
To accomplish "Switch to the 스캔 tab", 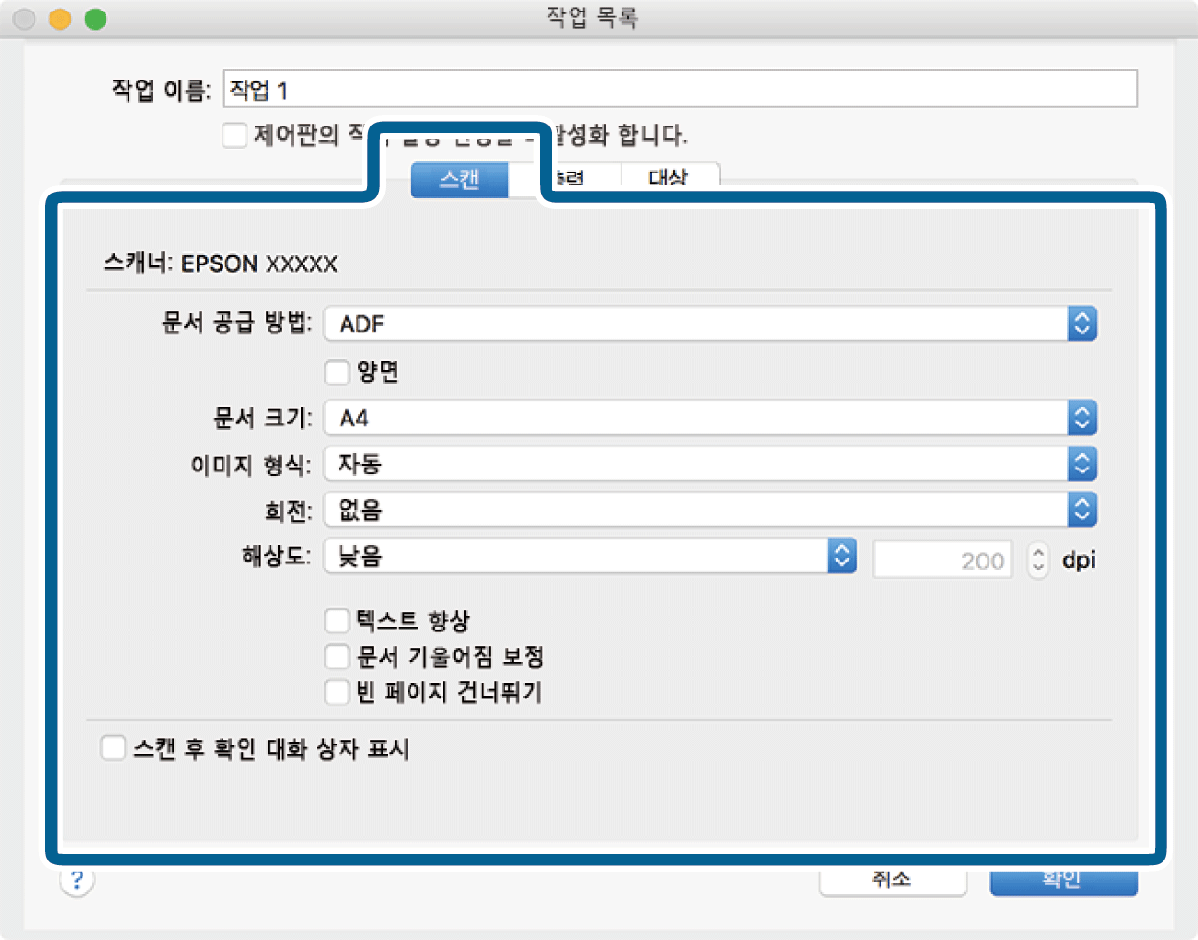I will tap(459, 179).
